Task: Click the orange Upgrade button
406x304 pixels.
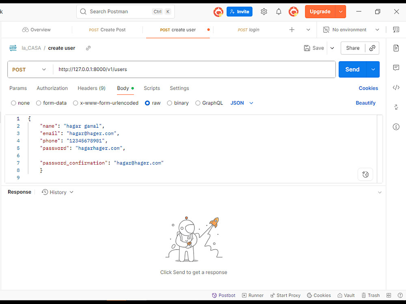Action: [320, 12]
